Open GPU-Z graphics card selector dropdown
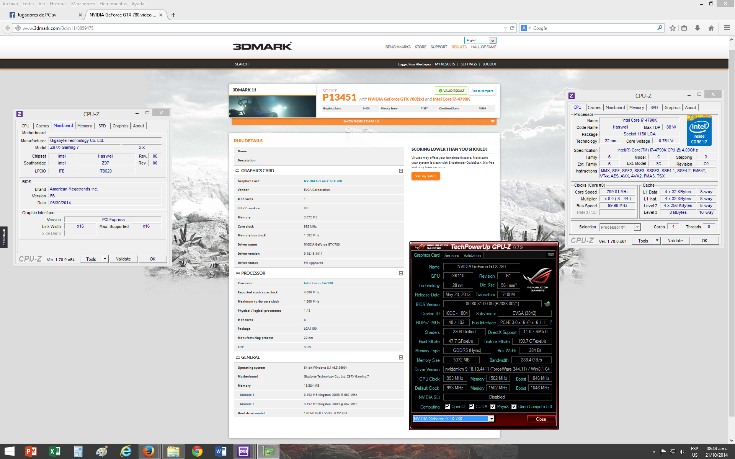Viewport: 735px width, 459px height. pyautogui.click(x=492, y=419)
